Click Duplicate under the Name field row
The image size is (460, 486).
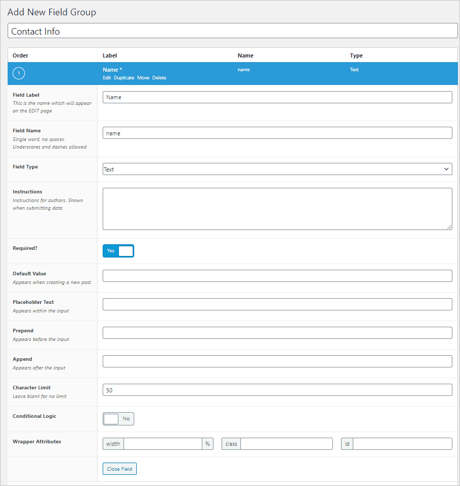(x=124, y=78)
